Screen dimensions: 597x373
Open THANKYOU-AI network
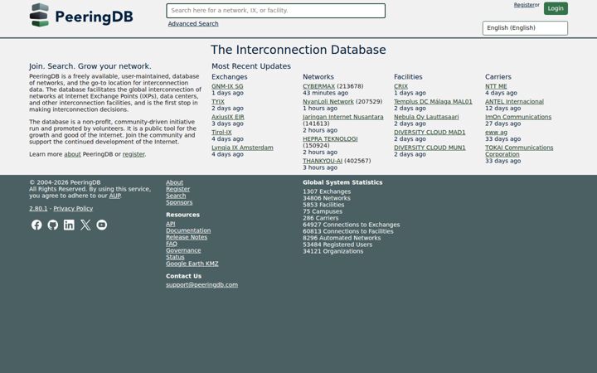point(323,161)
